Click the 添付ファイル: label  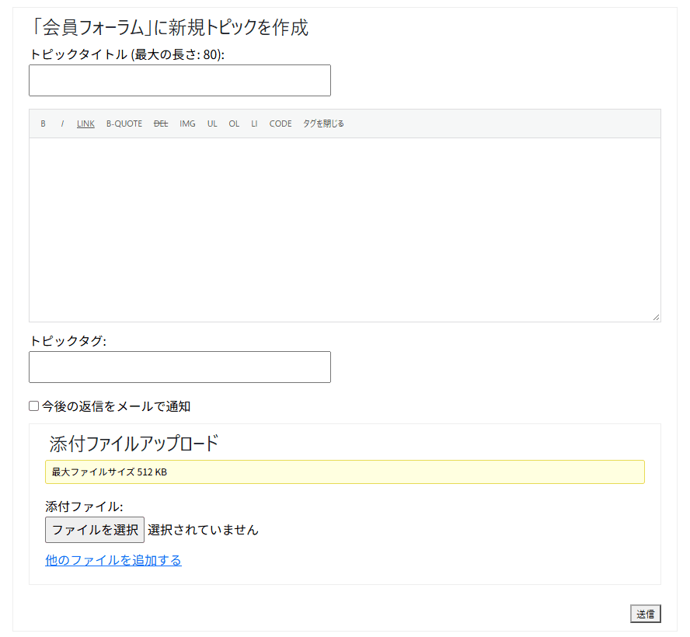pyautogui.click(x=84, y=506)
